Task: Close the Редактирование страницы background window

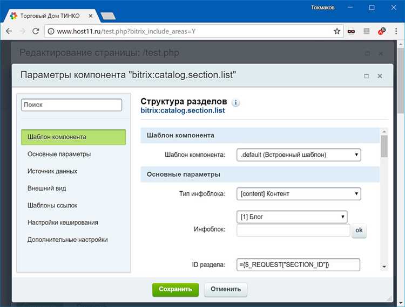Action: pos(381,53)
